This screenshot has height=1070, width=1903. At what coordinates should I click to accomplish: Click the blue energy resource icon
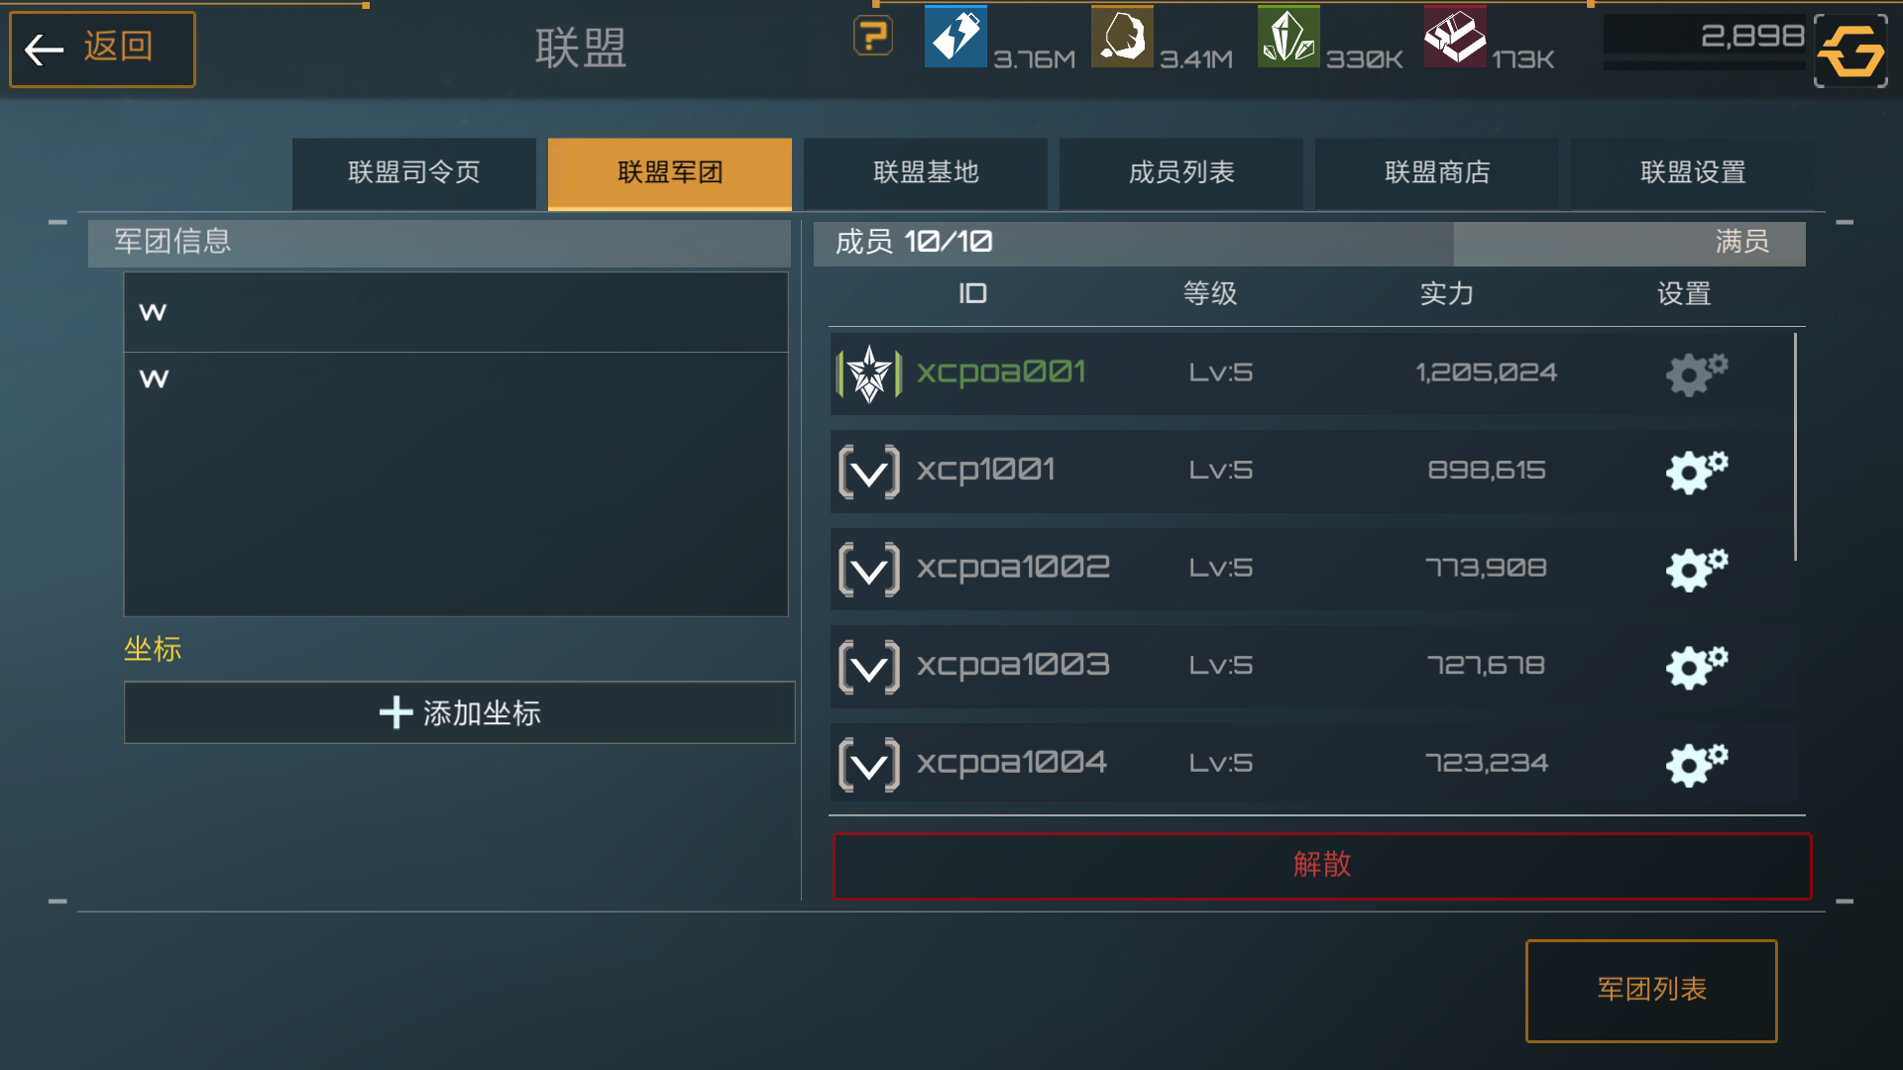[955, 37]
